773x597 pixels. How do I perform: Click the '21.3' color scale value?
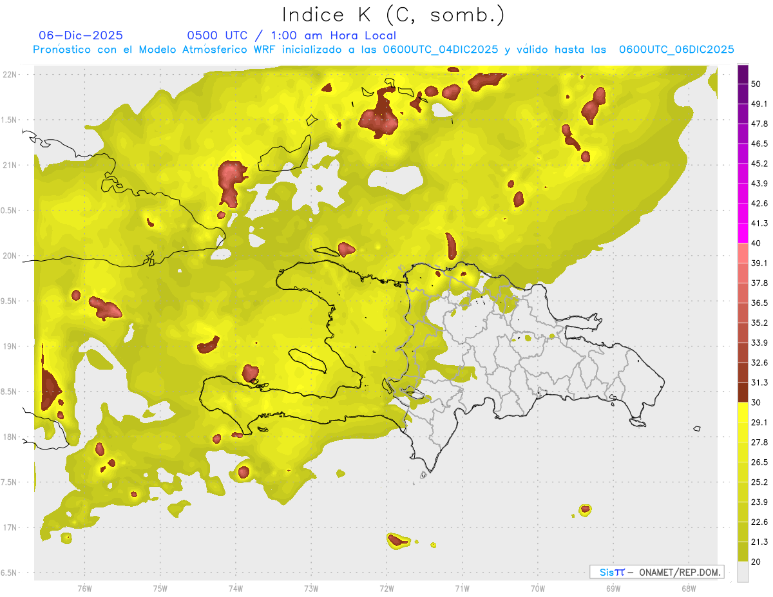click(x=759, y=542)
